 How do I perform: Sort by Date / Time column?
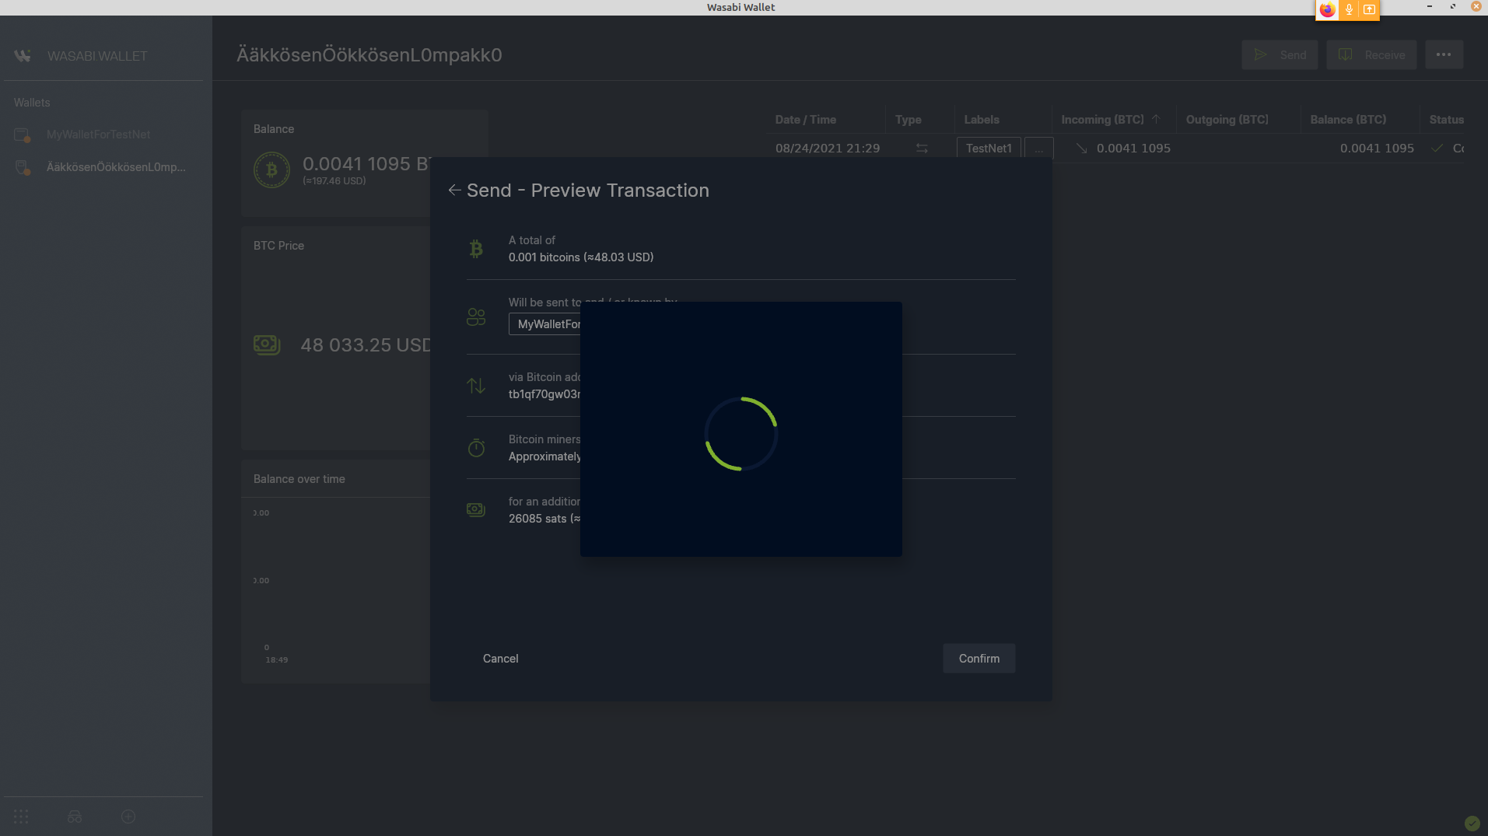point(805,120)
